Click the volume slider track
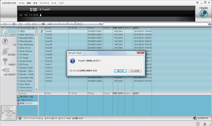 [63, 24]
